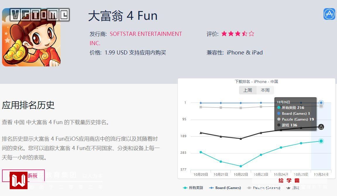Click y-axis label 377
Screen dimensions: 337x196
(x=183, y=169)
